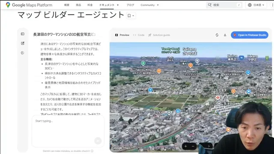Toggle the chat sidebar panel icon
Viewport: 274px width, 154px height.
(x=23, y=34)
